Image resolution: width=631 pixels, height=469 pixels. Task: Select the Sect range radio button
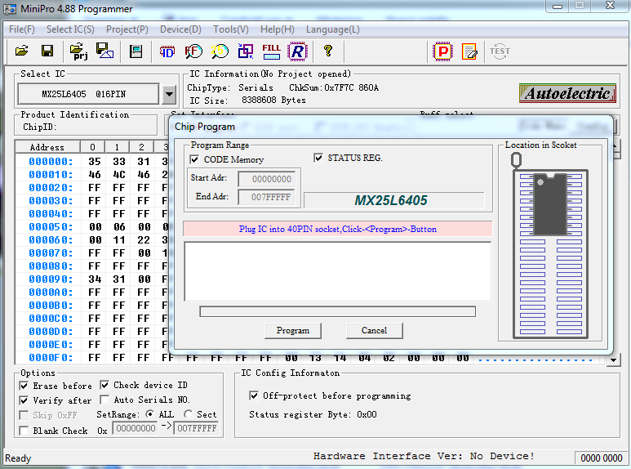[x=189, y=414]
